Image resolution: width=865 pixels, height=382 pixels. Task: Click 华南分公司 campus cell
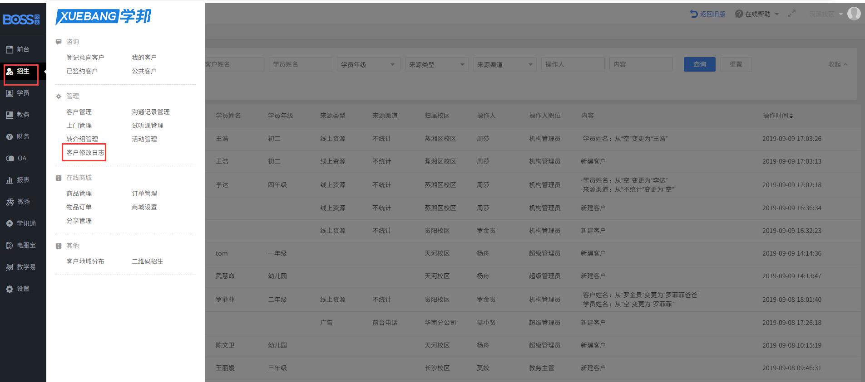click(440, 323)
